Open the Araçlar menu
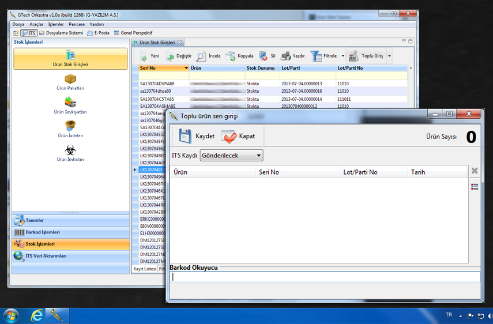Image resolution: width=493 pixels, height=324 pixels. (36, 24)
